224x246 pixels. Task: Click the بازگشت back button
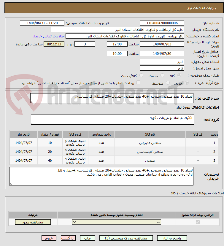68,238
